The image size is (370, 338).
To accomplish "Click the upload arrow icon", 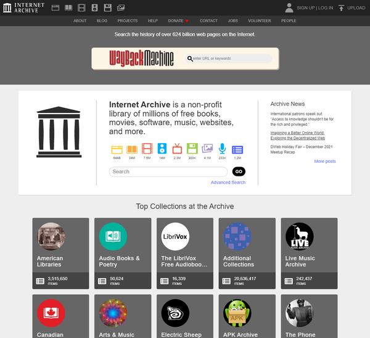I will [341, 8].
